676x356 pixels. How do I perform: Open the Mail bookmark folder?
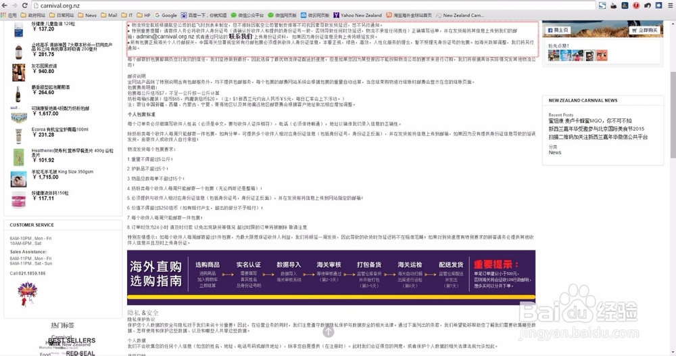tap(109, 15)
